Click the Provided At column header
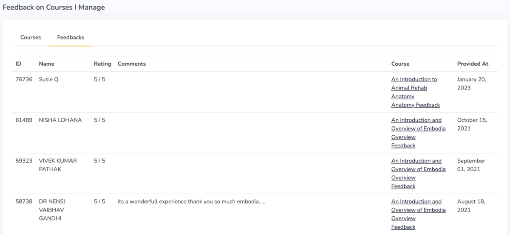The height and width of the screenshot is (234, 510). [473, 64]
